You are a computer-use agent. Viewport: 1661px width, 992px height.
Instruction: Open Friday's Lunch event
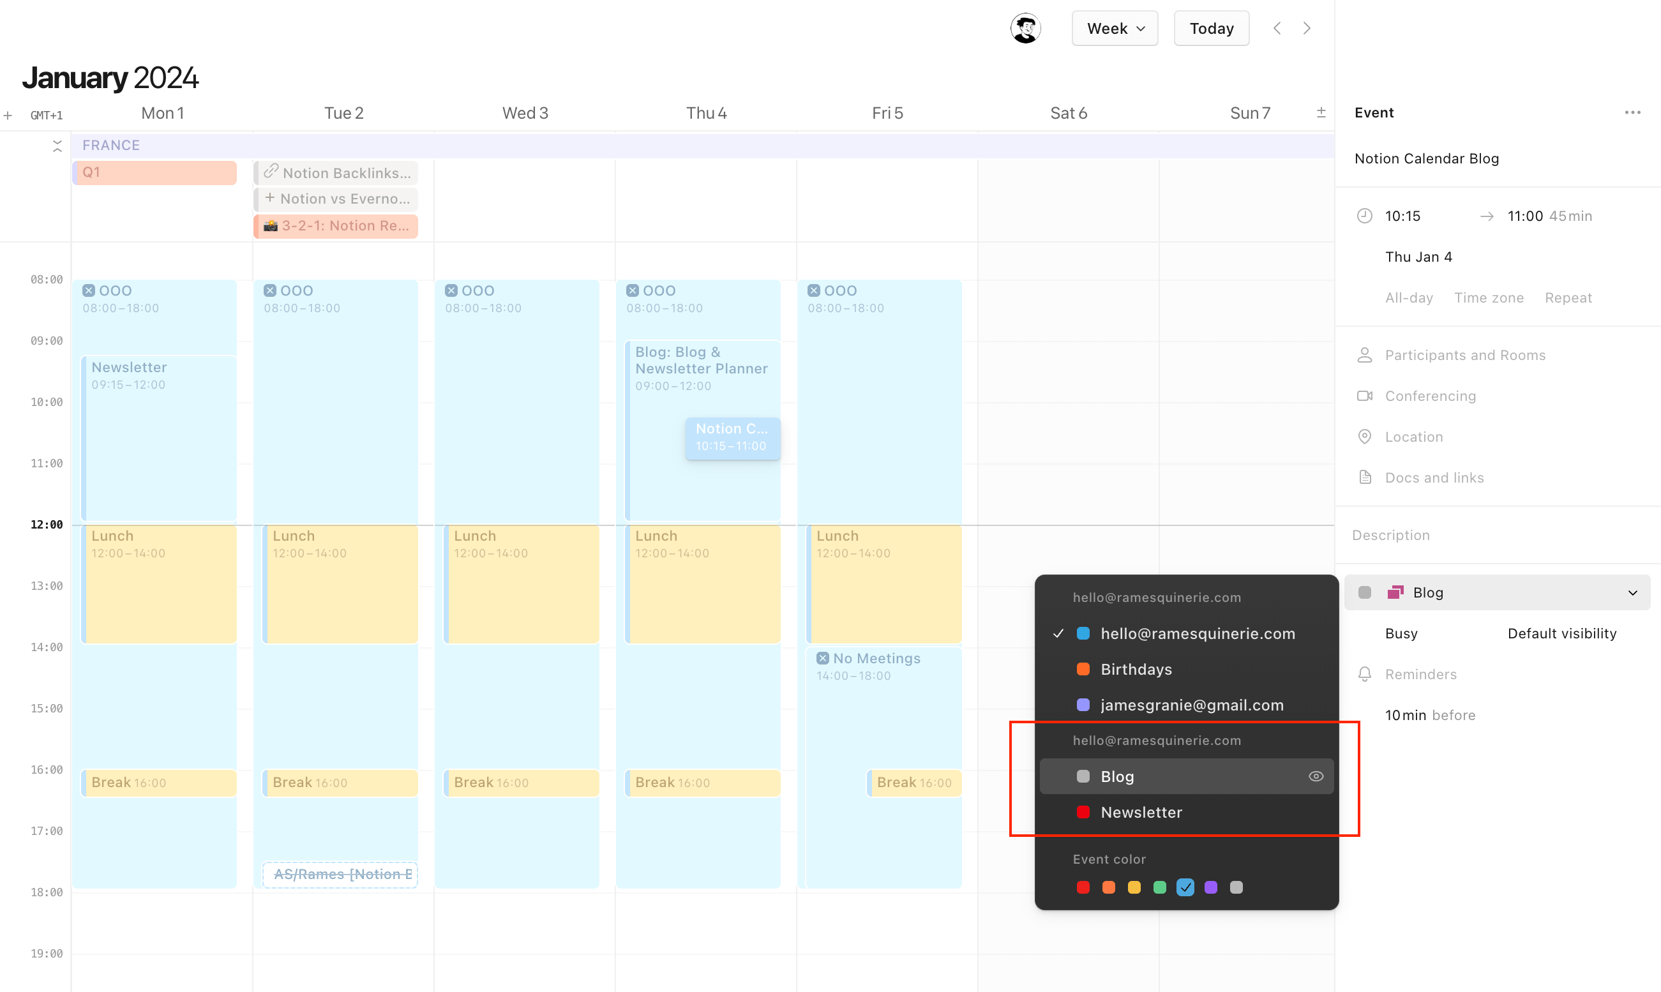pos(883,583)
